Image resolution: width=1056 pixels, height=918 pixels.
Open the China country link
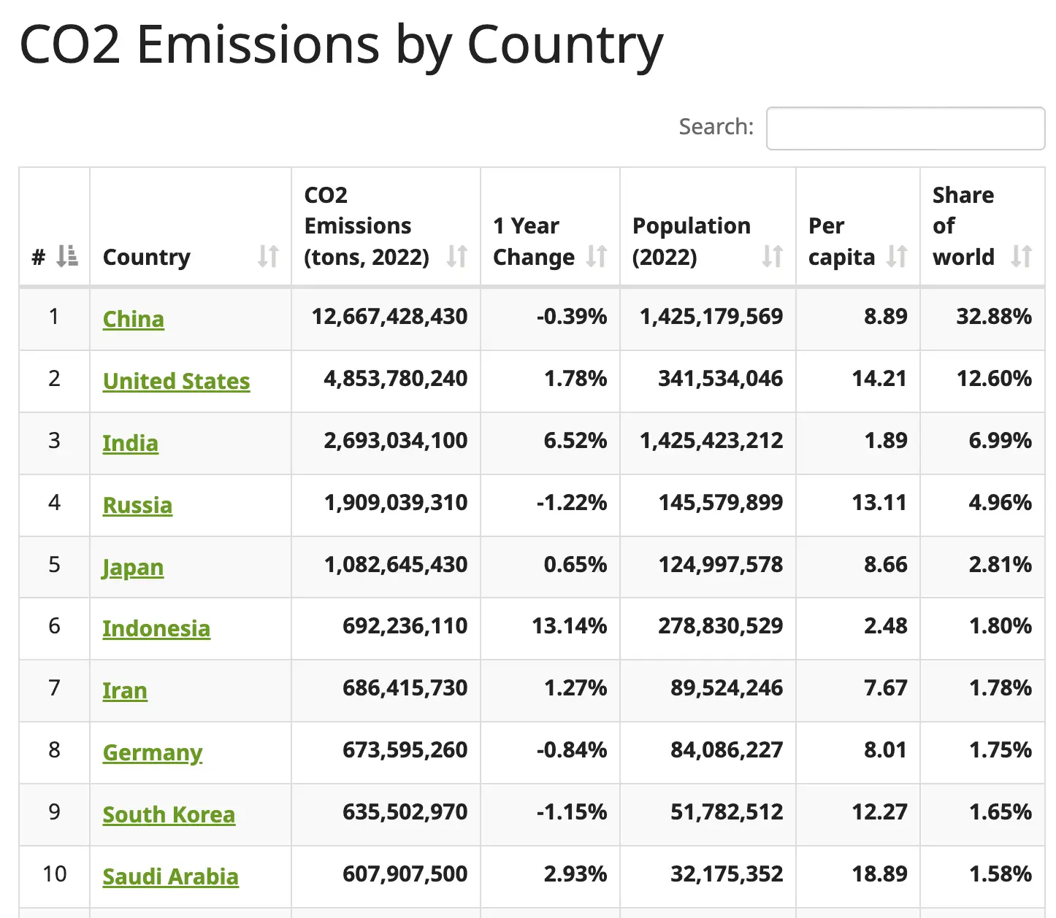click(134, 319)
